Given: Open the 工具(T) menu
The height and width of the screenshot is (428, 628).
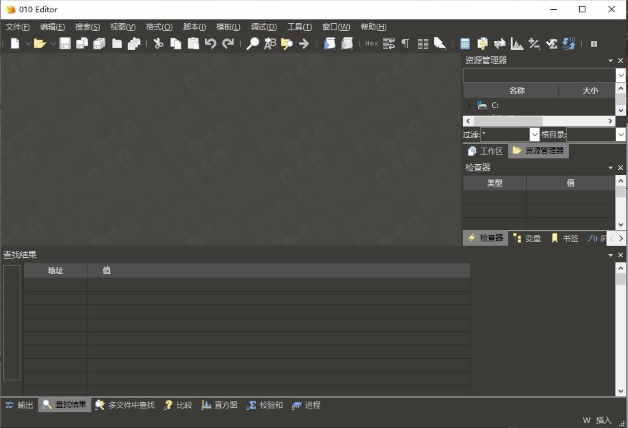Looking at the screenshot, I should point(299,27).
